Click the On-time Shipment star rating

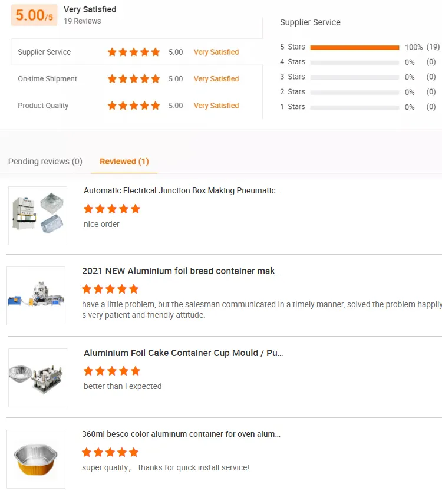[x=134, y=79]
